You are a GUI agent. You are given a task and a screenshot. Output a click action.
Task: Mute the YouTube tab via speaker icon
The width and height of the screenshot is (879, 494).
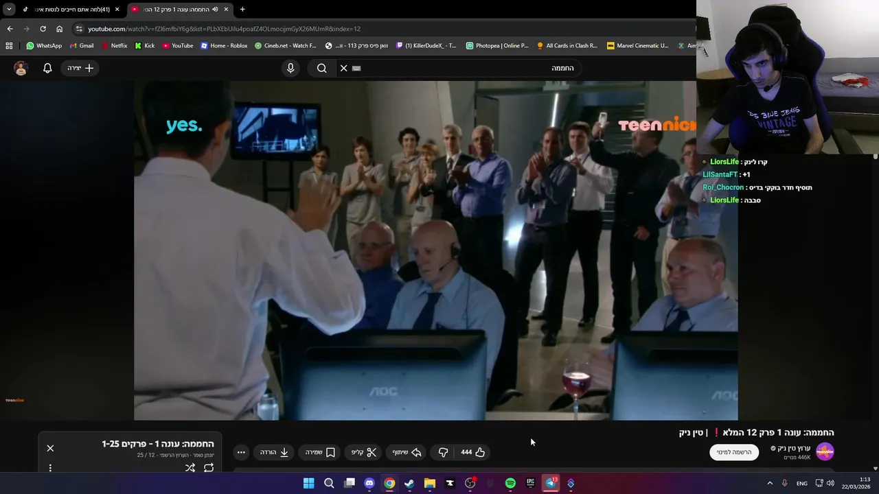click(215, 9)
